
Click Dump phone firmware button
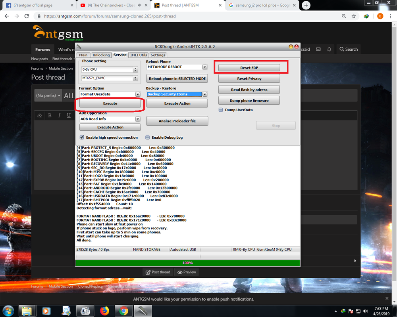[249, 101]
